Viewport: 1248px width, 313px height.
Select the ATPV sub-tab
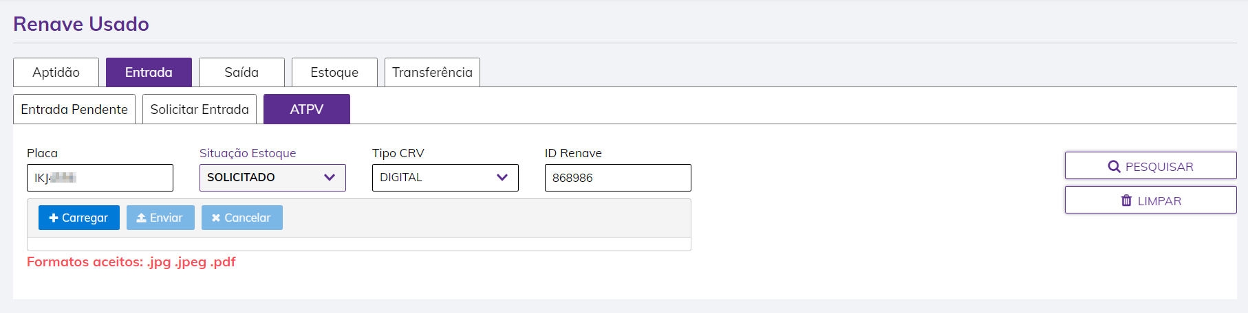[307, 109]
